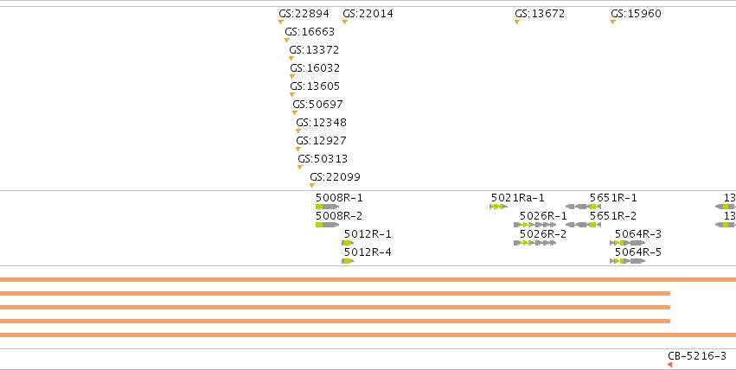The width and height of the screenshot is (736, 370).
Task: Click the 5021Ra-1 gene glyph
Action: [x=498, y=207]
